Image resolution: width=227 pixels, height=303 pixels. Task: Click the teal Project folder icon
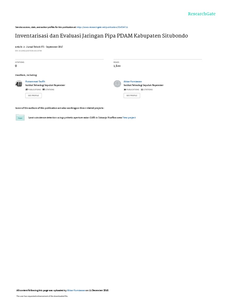(x=20, y=117)
